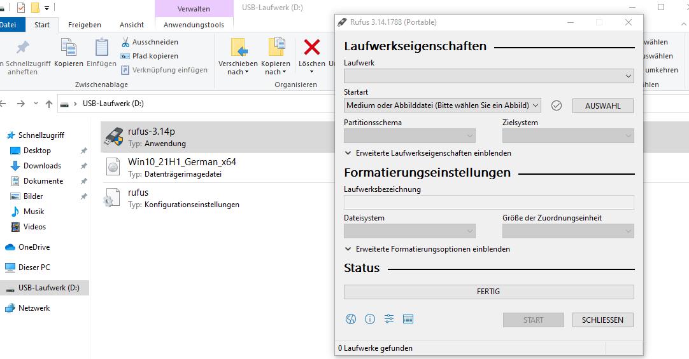Show the Rufus log icon
The height and width of the screenshot is (359, 689).
point(408,319)
